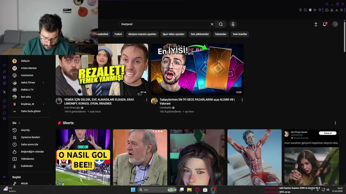
Task: Open Daha sonra izle list
Action: (x=29, y=144)
